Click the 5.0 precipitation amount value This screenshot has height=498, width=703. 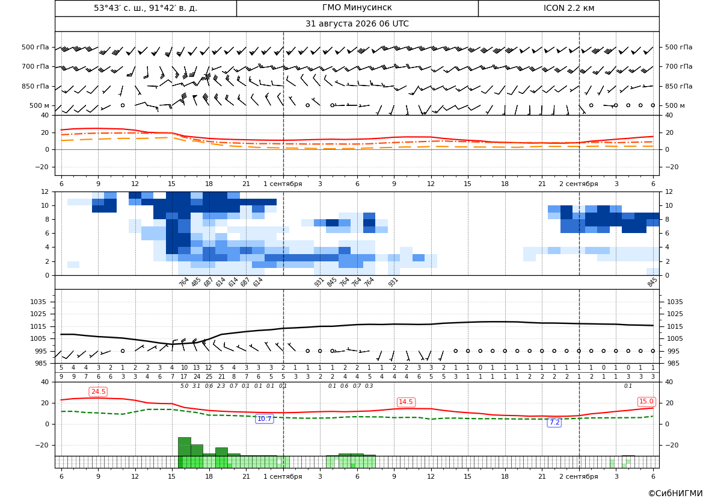click(184, 386)
